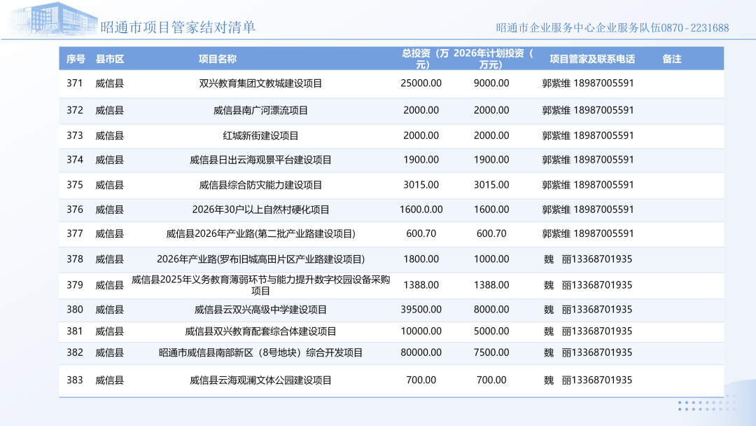Select total investment value 39500.00
This screenshot has height=426, width=756.
[x=421, y=309]
